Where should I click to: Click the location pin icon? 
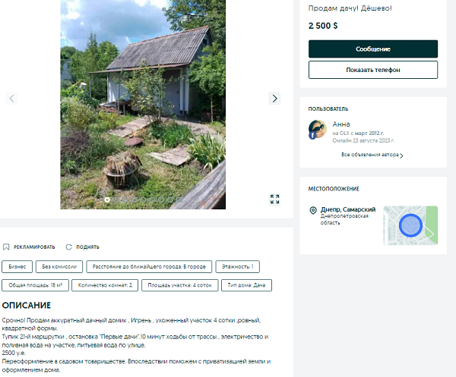[x=312, y=211]
